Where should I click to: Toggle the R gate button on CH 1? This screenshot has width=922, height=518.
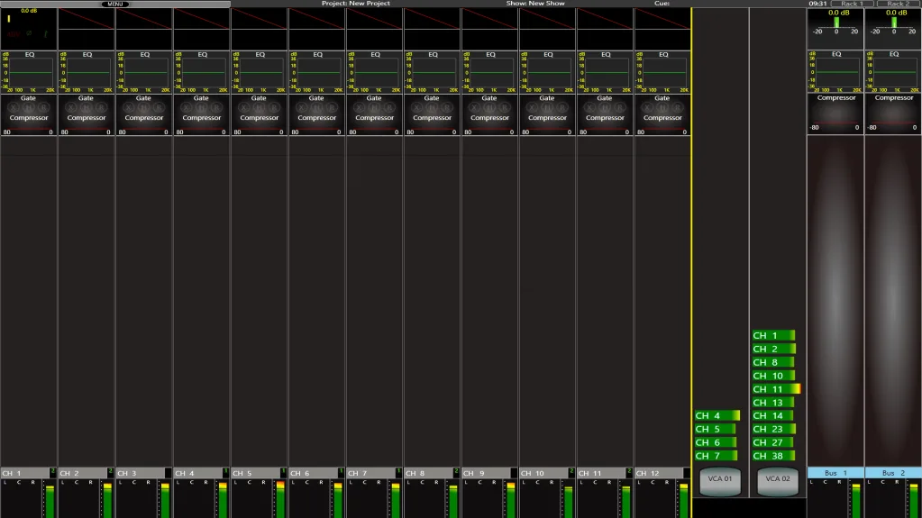coord(43,108)
